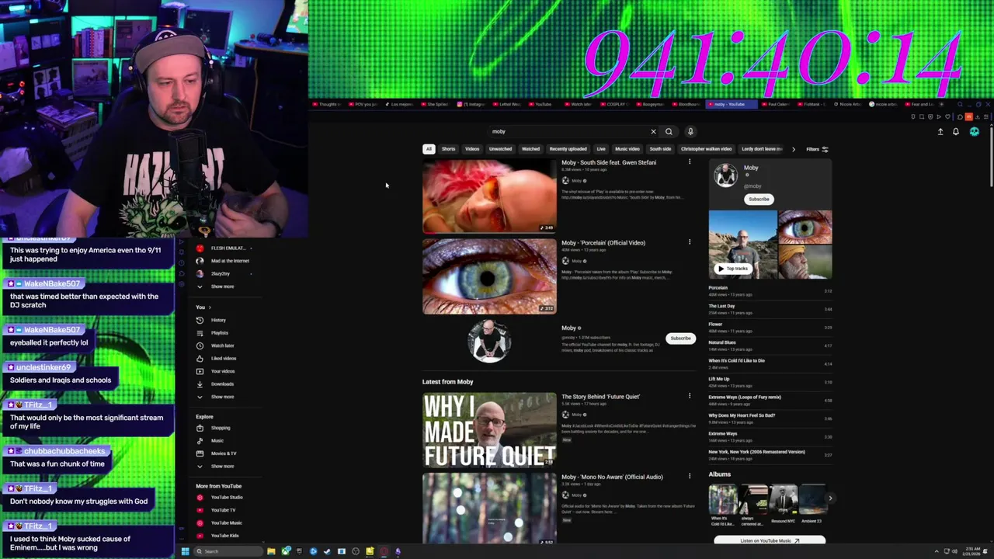This screenshot has height=559, width=994.
Task: Click the YouTube search magnifier button
Action: click(669, 131)
